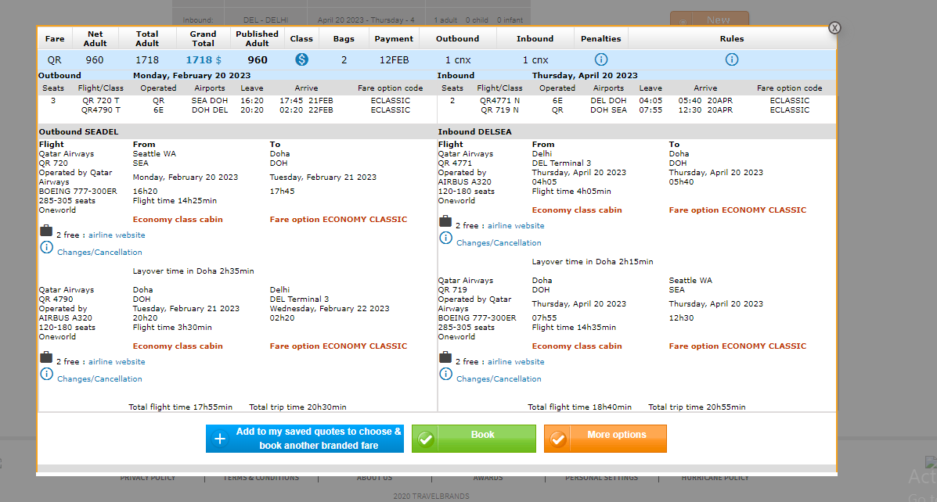Open airline website link for QR 4790 baggage
This screenshot has width=937, height=502.
click(x=117, y=362)
